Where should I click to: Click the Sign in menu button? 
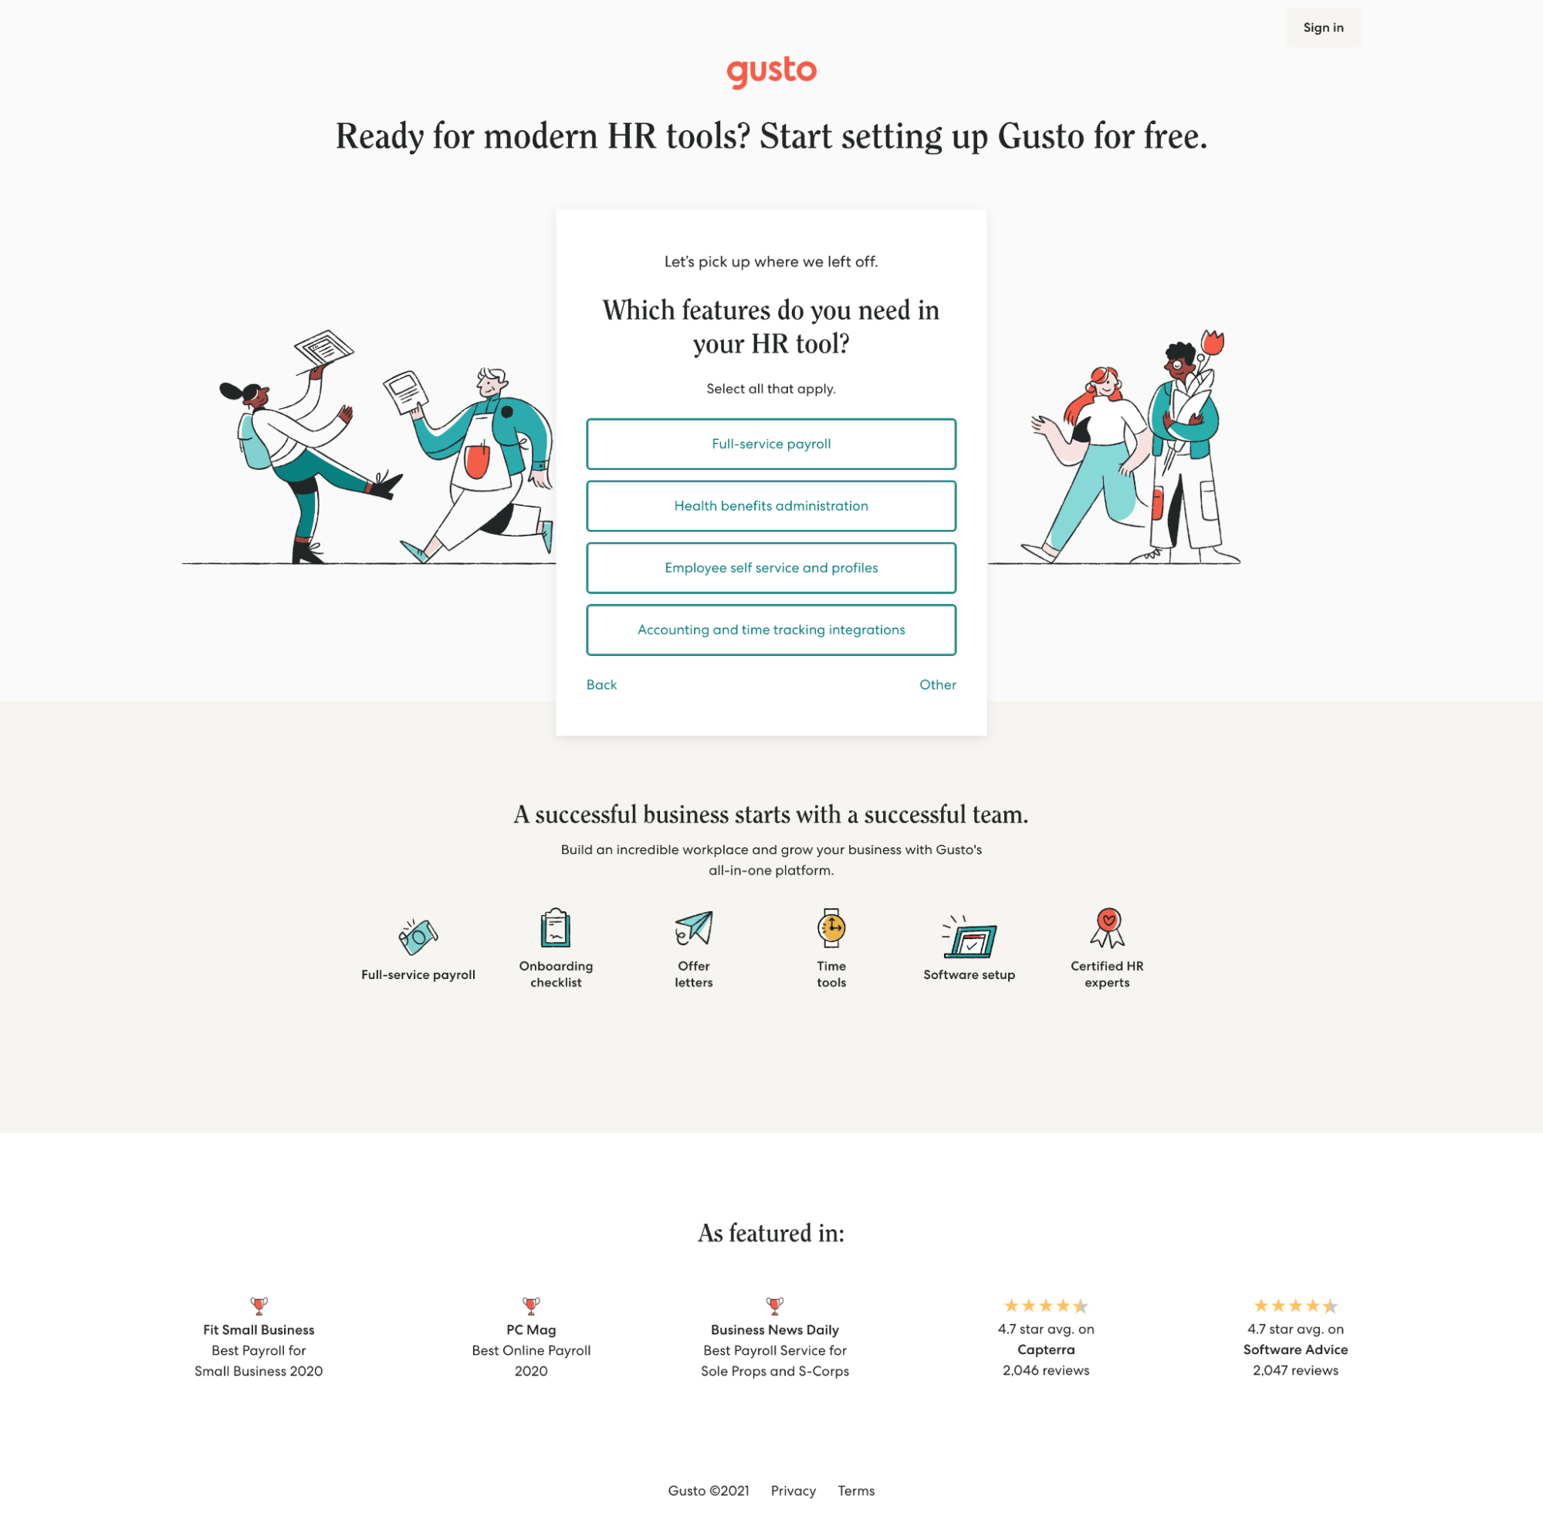(1321, 26)
